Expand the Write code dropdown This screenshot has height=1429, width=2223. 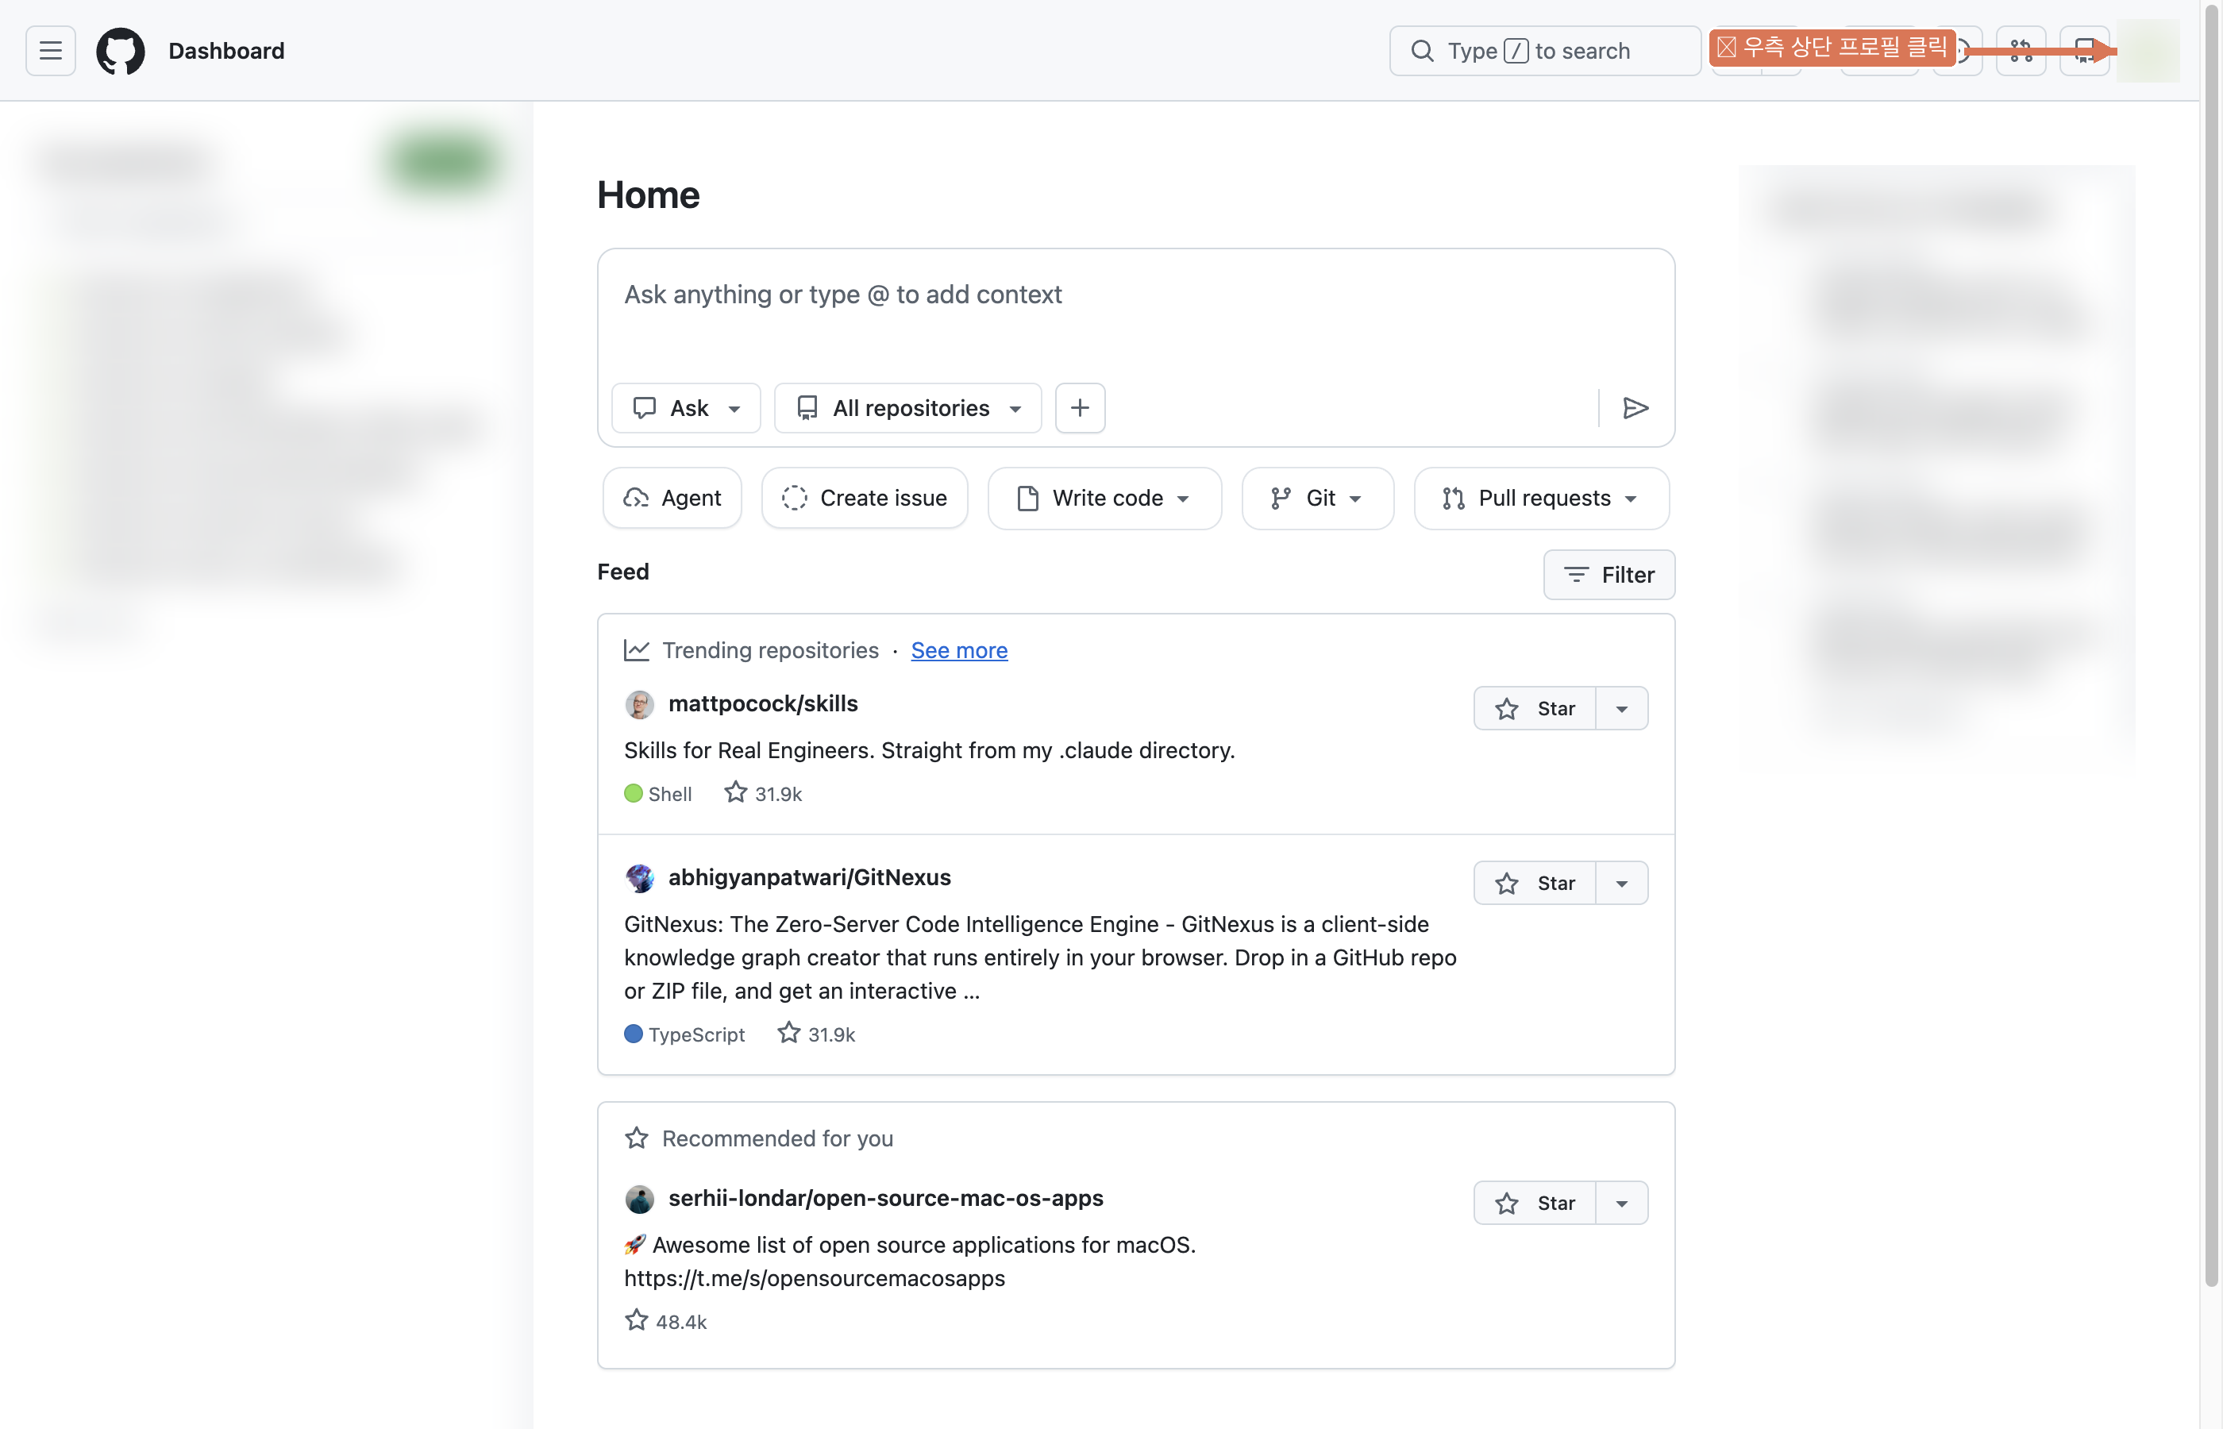pyautogui.click(x=1105, y=499)
